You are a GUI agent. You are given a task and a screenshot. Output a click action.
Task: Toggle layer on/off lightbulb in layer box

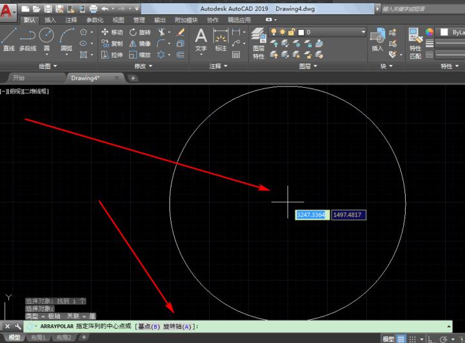click(x=273, y=32)
